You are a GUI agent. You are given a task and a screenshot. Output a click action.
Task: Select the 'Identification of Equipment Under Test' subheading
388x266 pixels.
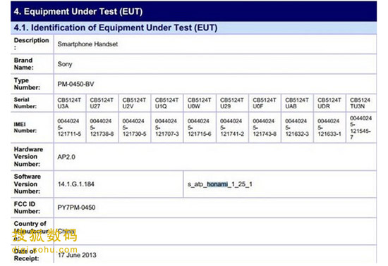pyautogui.click(x=116, y=27)
